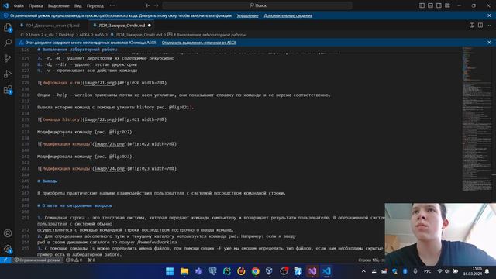Open the Правка menu
Image resolution: width=496 pixels, height=279 pixels.
click(36, 5)
